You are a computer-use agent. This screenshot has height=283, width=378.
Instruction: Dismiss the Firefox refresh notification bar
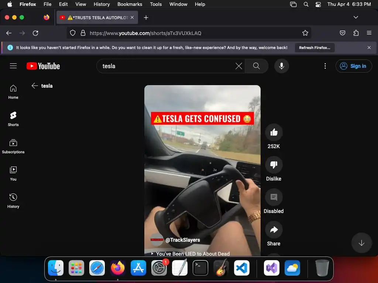369,48
